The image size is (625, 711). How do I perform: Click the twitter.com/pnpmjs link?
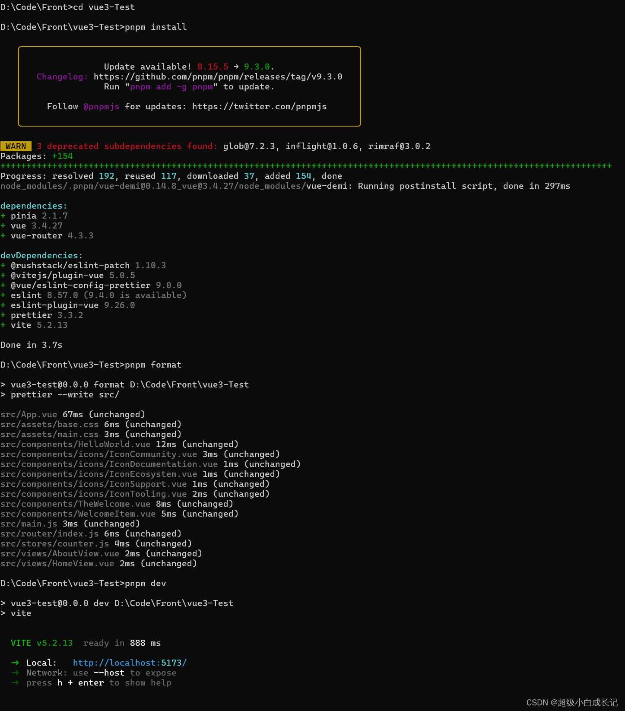pos(259,106)
